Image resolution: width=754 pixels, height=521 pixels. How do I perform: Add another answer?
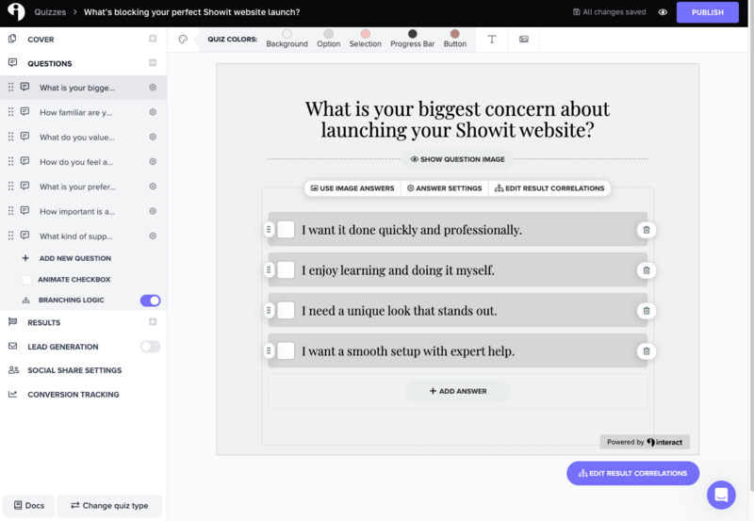(458, 391)
